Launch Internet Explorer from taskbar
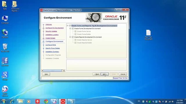The height and width of the screenshot is (104, 186). [12, 101]
